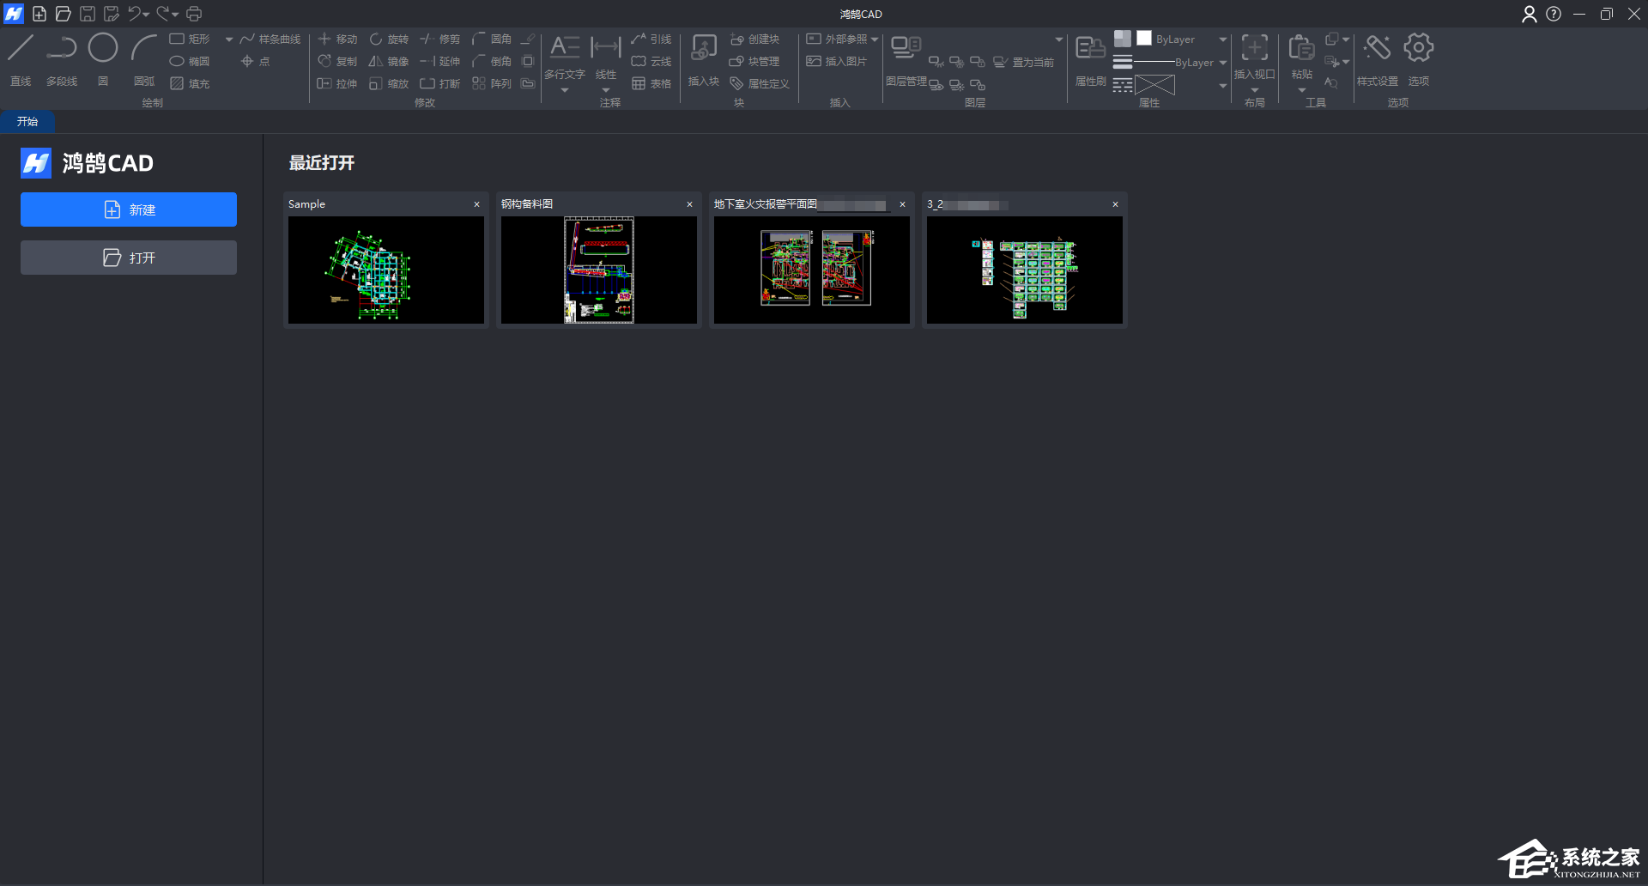Image resolution: width=1648 pixels, height=886 pixels.
Task: Add a 线性 linear dimension
Action: [606, 57]
